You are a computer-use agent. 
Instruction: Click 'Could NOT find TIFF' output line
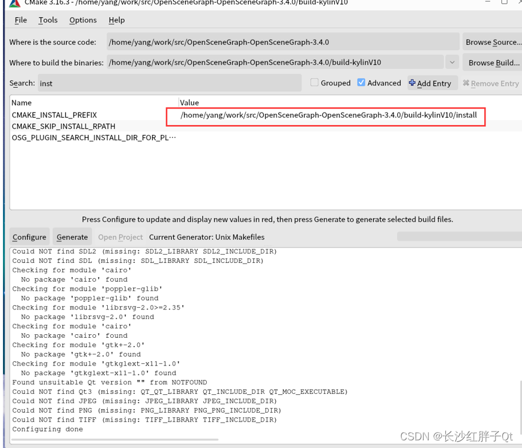pos(144,420)
